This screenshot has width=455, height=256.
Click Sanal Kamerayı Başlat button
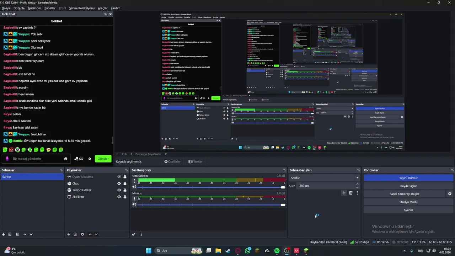[405, 194]
